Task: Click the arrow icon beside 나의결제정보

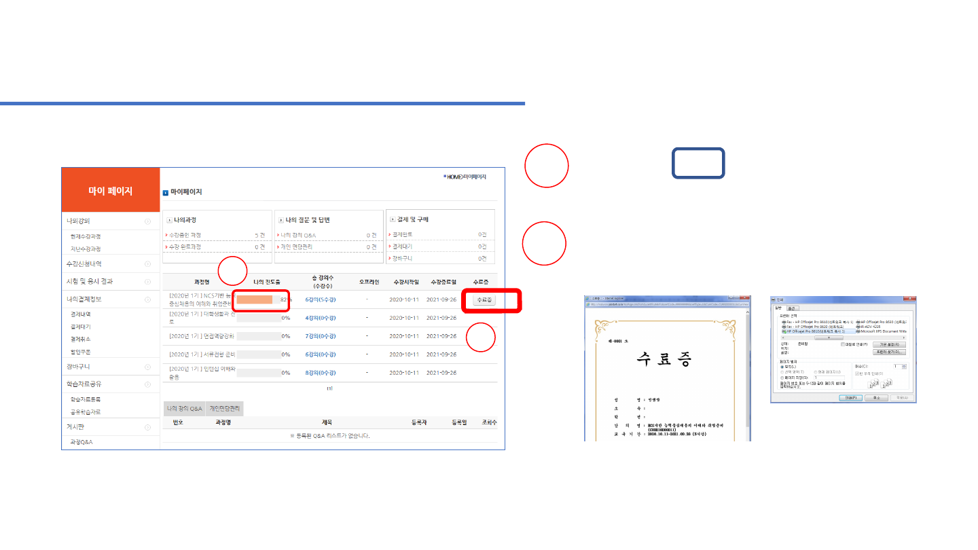Action: click(x=147, y=299)
